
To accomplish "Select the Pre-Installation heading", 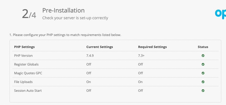I will (x=63, y=10).
